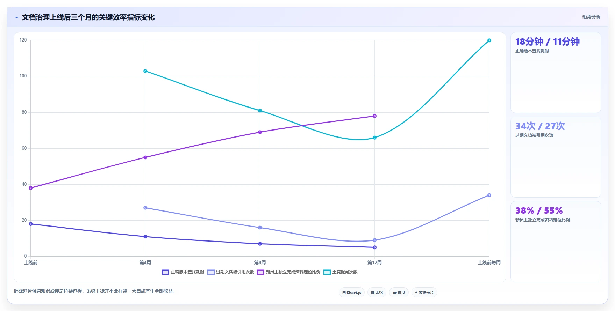Toggle the 重复提问次数 legend entry

341,272
